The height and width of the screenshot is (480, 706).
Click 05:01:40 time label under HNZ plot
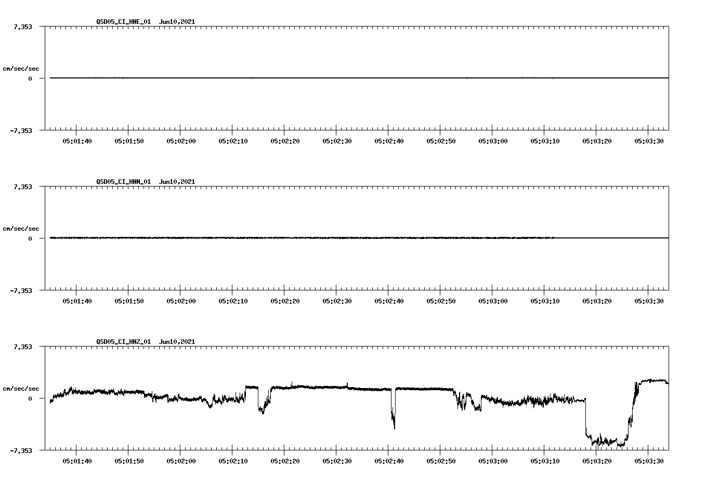(x=77, y=461)
